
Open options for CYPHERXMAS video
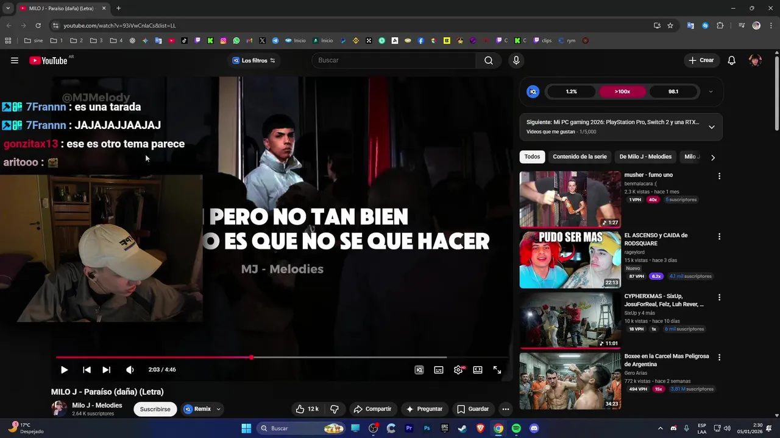[719, 297]
